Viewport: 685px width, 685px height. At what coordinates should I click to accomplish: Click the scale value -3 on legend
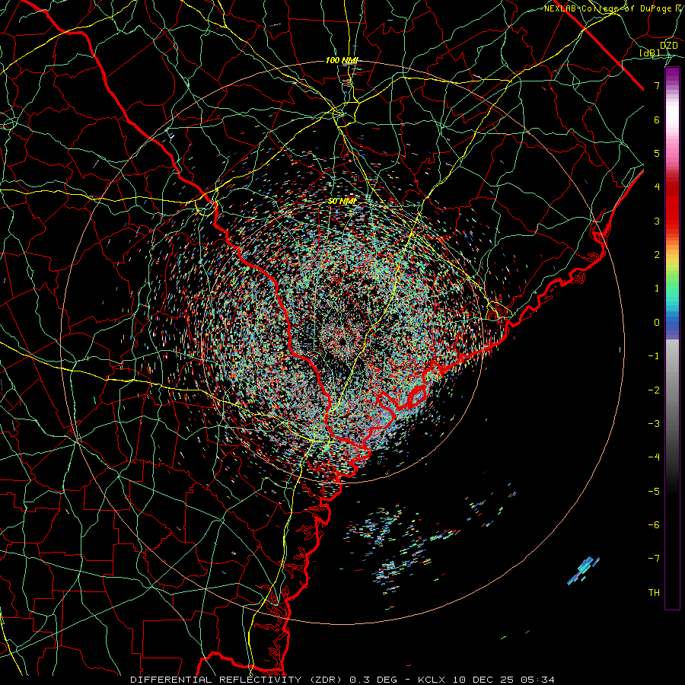click(x=654, y=424)
